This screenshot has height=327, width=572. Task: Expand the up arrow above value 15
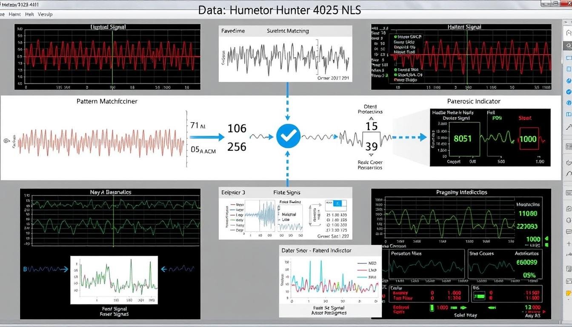tap(370, 119)
